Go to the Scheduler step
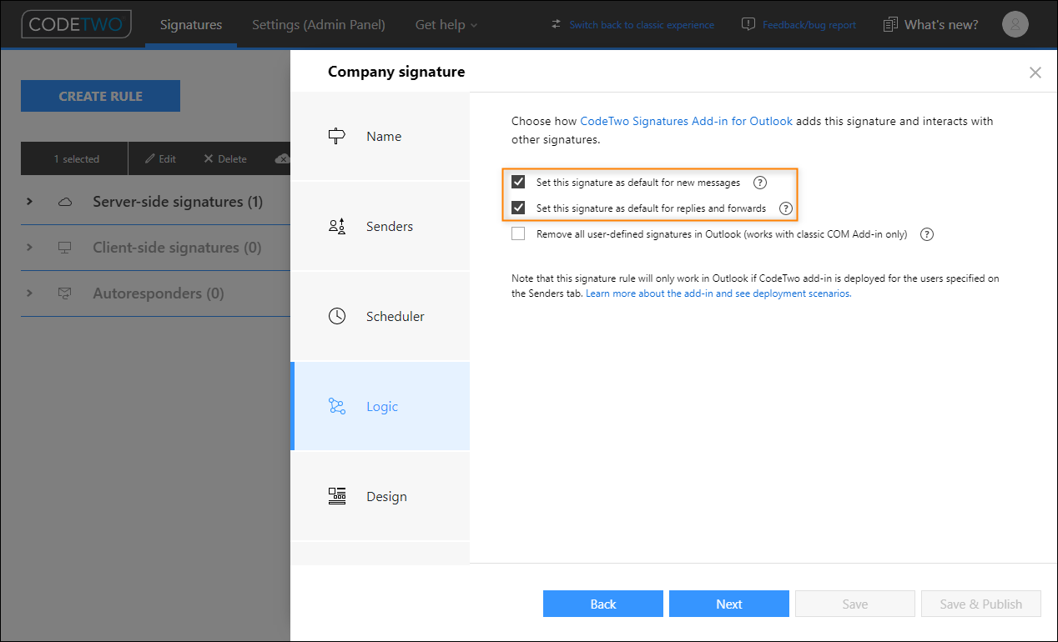The image size is (1058, 642). pos(380,316)
